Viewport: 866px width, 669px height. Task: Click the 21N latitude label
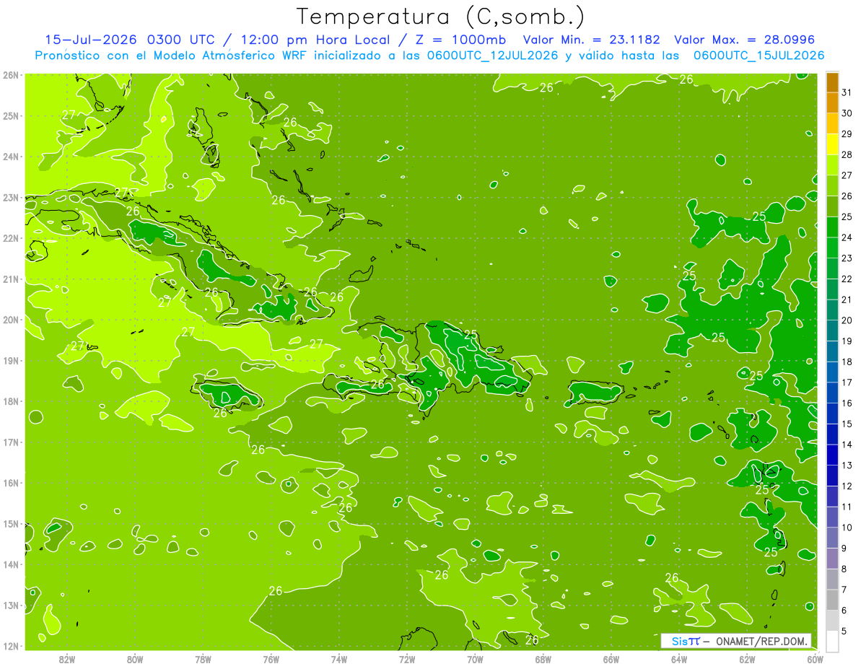tap(11, 279)
